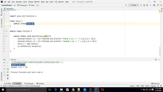
Task: Open the Build menu
Action: (43, 2)
